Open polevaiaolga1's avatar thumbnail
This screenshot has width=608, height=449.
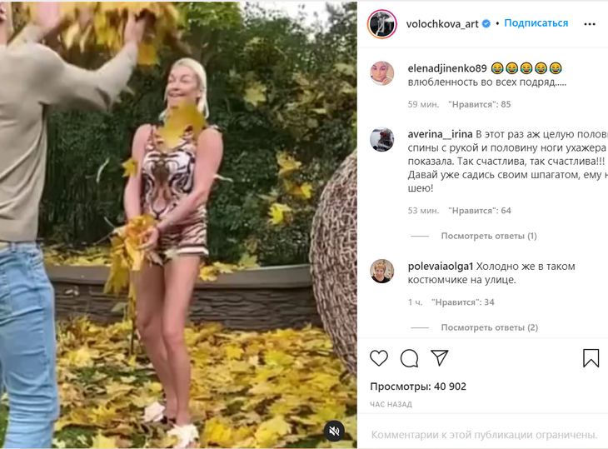[x=381, y=272]
